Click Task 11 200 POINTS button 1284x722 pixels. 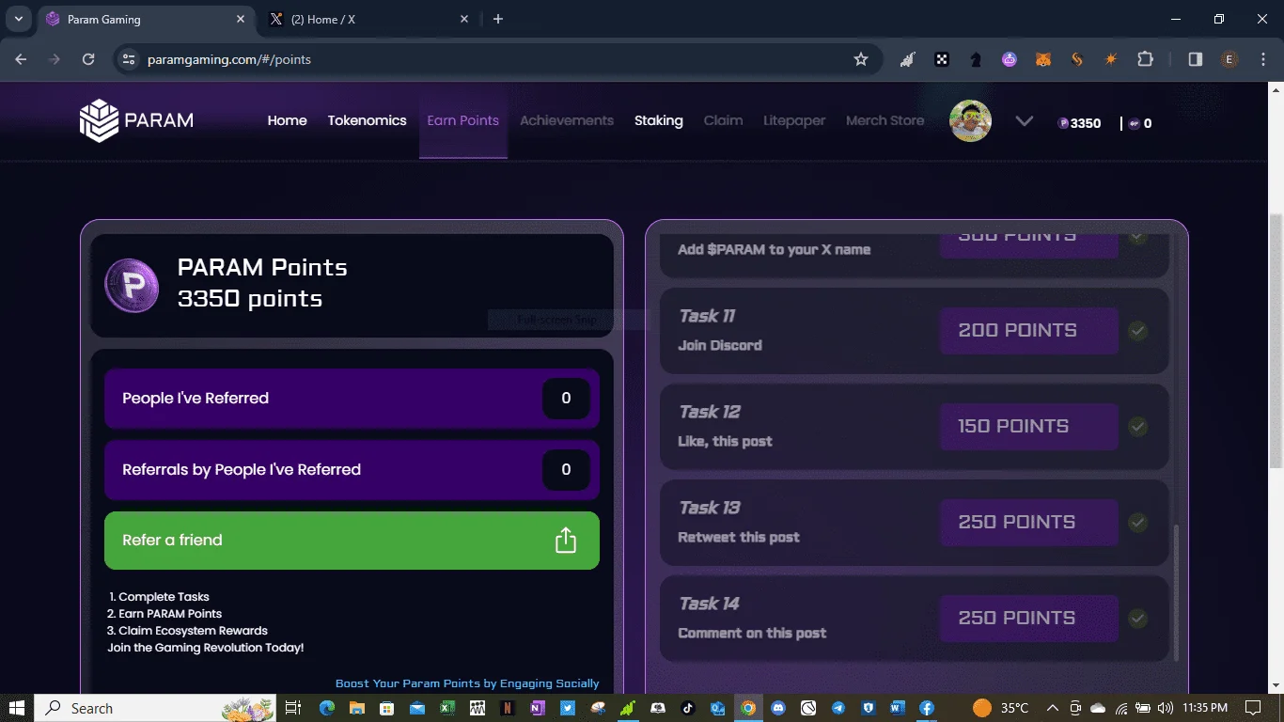click(x=1028, y=331)
